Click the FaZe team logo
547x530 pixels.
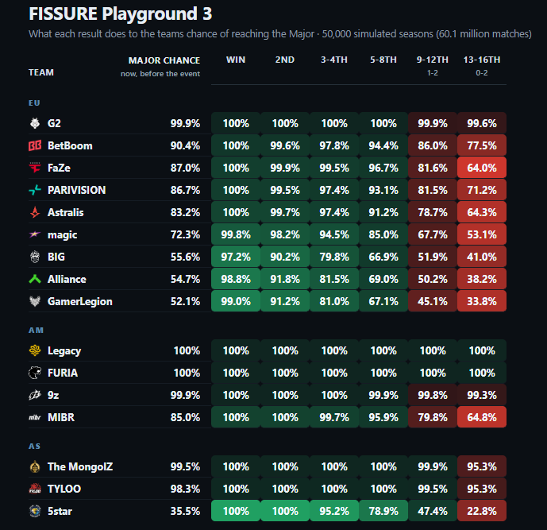pyautogui.click(x=35, y=168)
